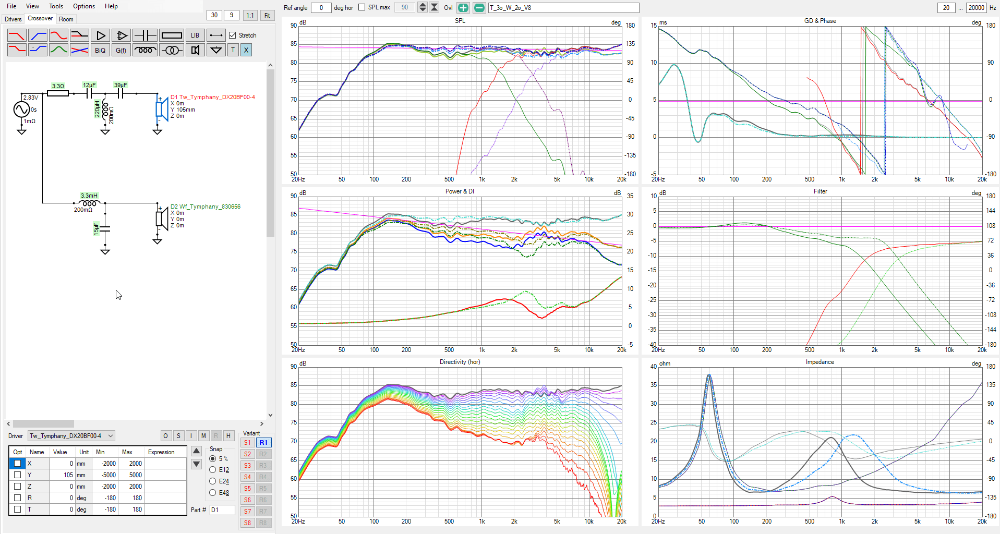Switch to the Room tab

[66, 19]
